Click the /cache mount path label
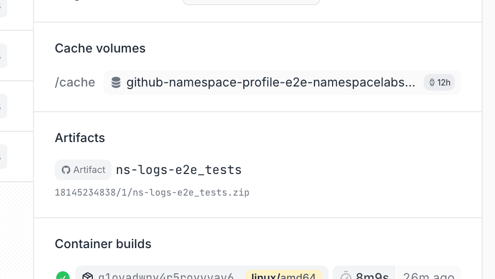Screen dimensions: 495x279 tap(75, 82)
